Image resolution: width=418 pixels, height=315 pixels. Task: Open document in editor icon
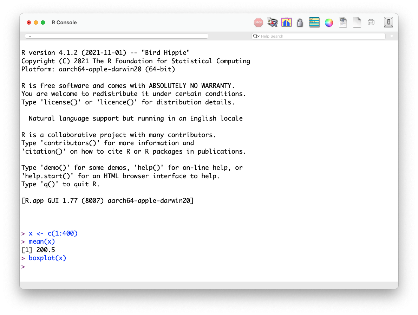343,22
